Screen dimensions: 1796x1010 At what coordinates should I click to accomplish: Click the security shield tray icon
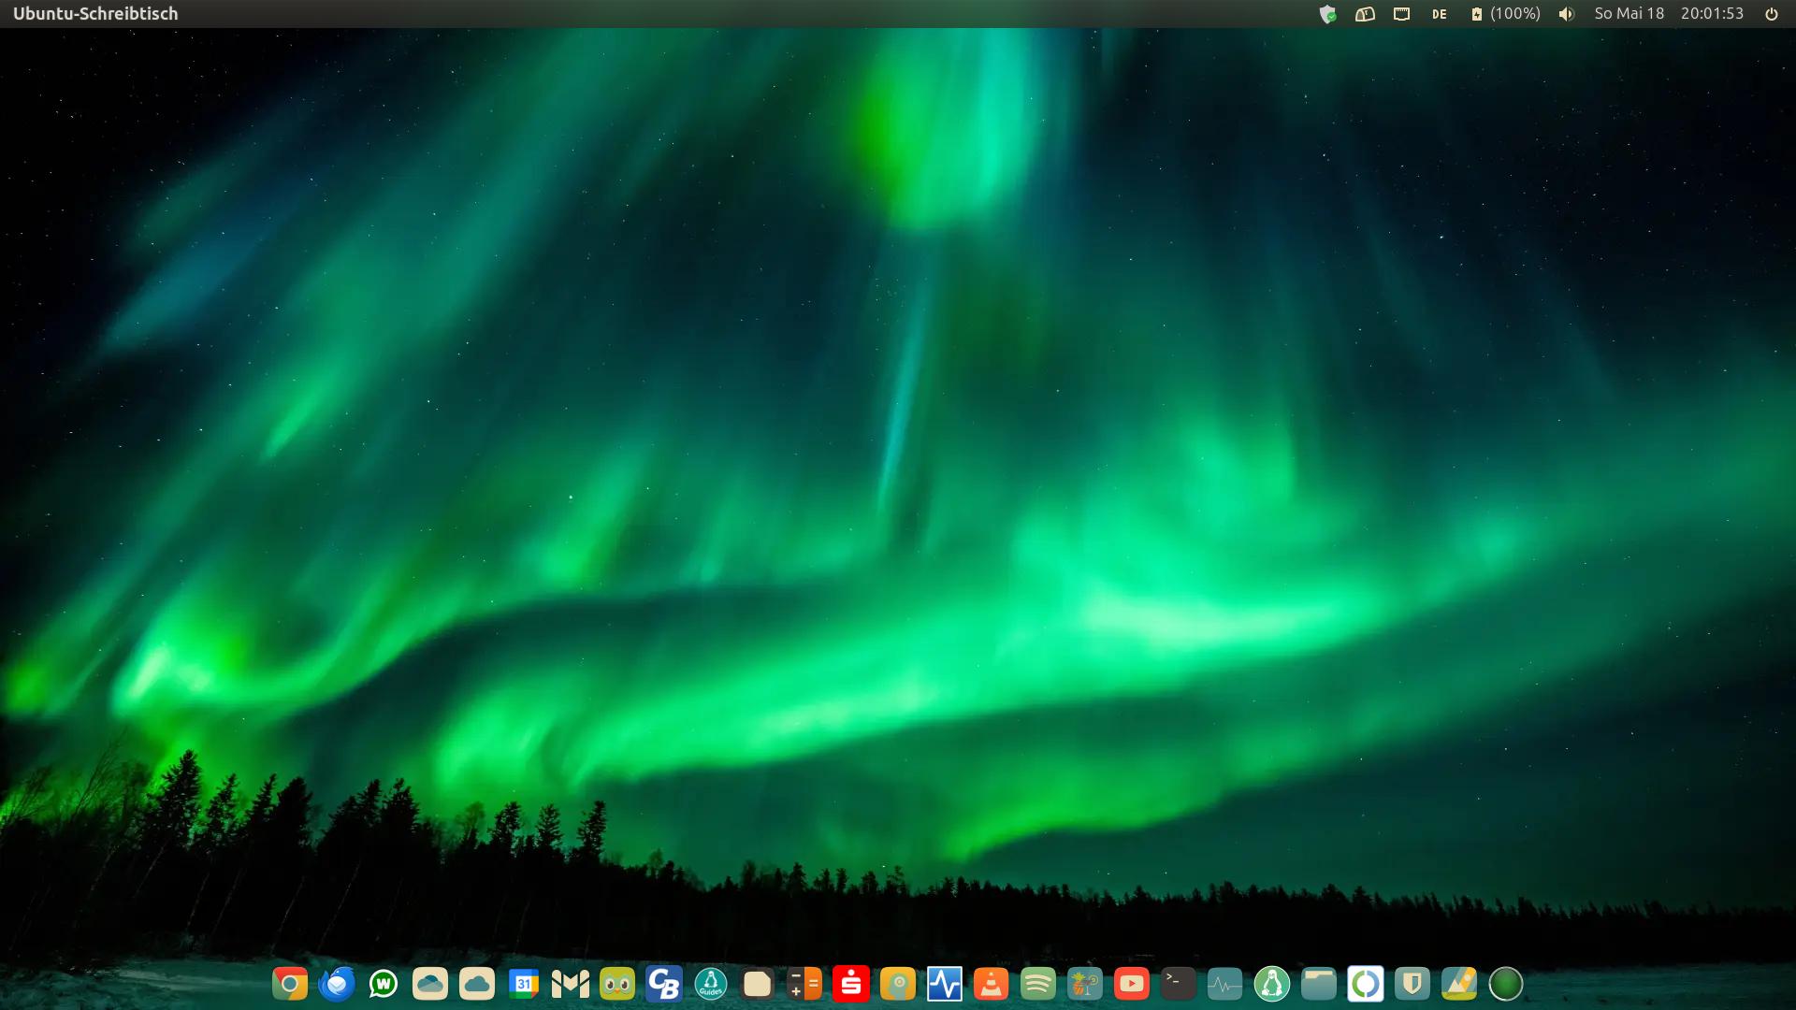pos(1327,14)
